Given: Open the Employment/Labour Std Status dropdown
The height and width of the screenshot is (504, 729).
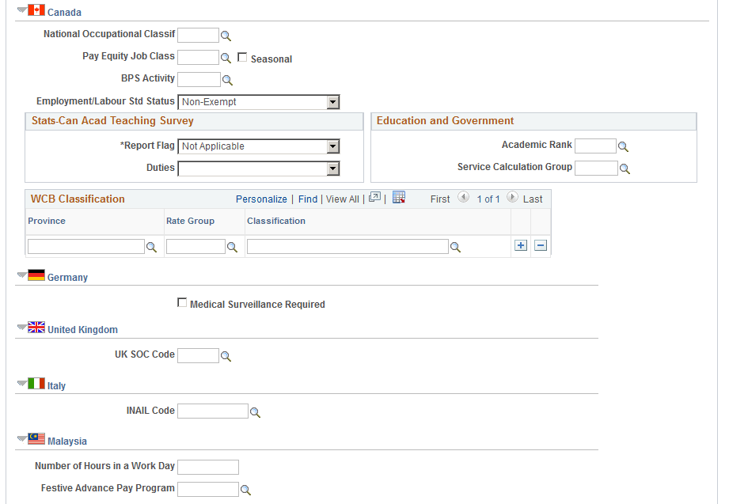Looking at the screenshot, I should click(x=333, y=101).
